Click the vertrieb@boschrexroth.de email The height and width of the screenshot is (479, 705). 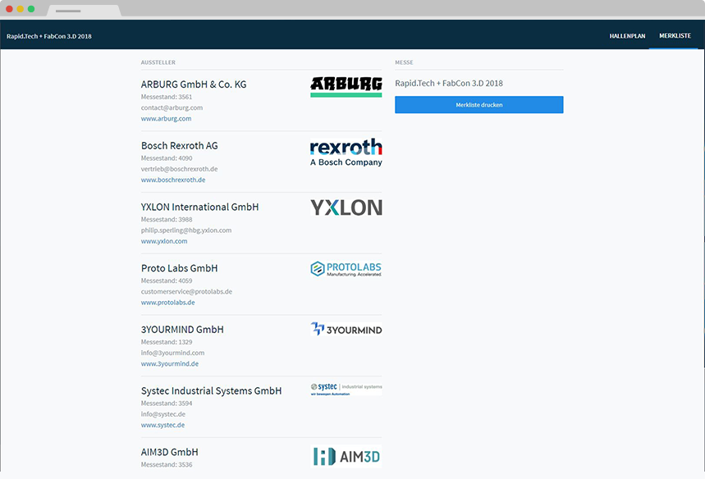click(x=180, y=169)
